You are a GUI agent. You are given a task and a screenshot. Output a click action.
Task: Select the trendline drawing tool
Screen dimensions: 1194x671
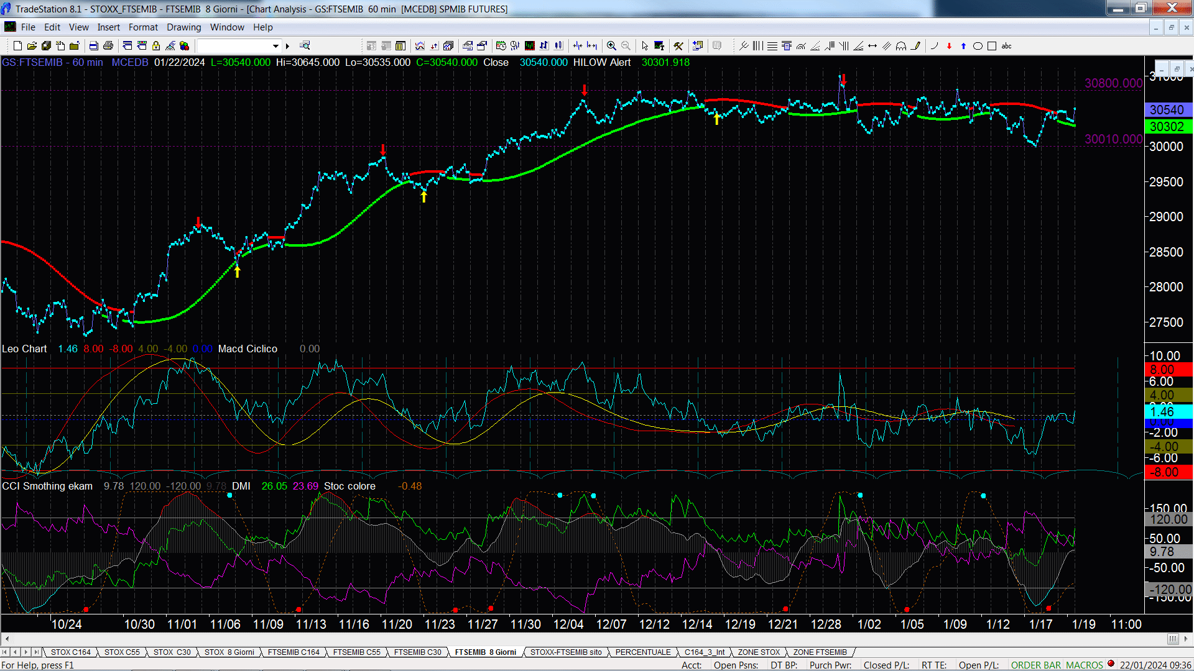click(x=744, y=46)
